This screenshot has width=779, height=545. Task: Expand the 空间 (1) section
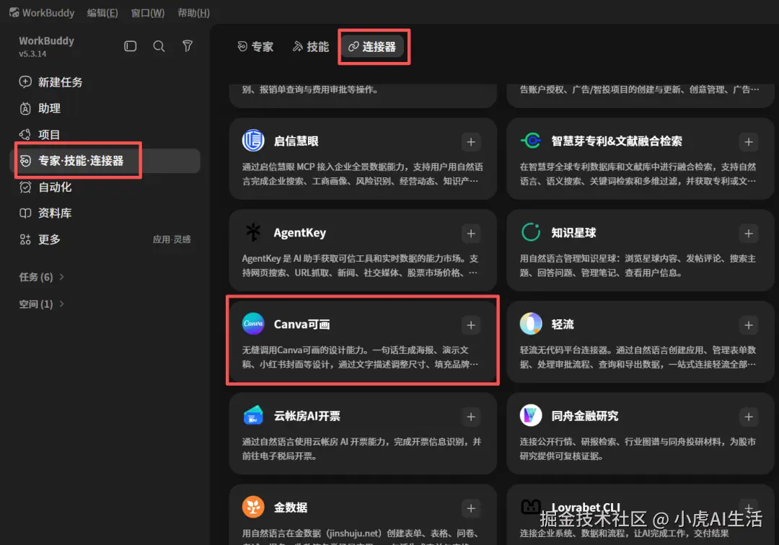42,303
